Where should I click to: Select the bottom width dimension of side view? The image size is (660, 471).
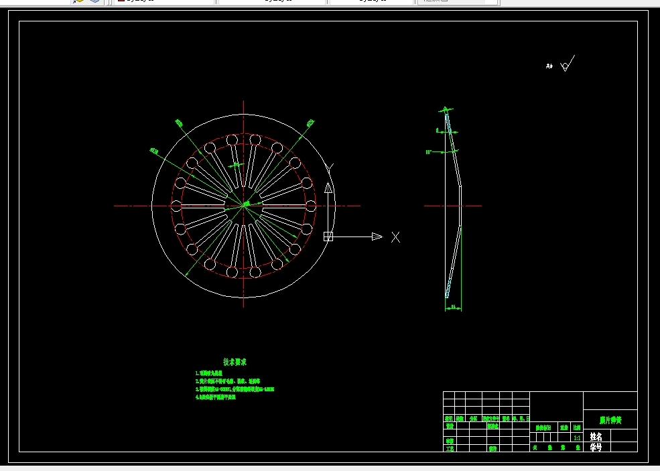coord(453,308)
